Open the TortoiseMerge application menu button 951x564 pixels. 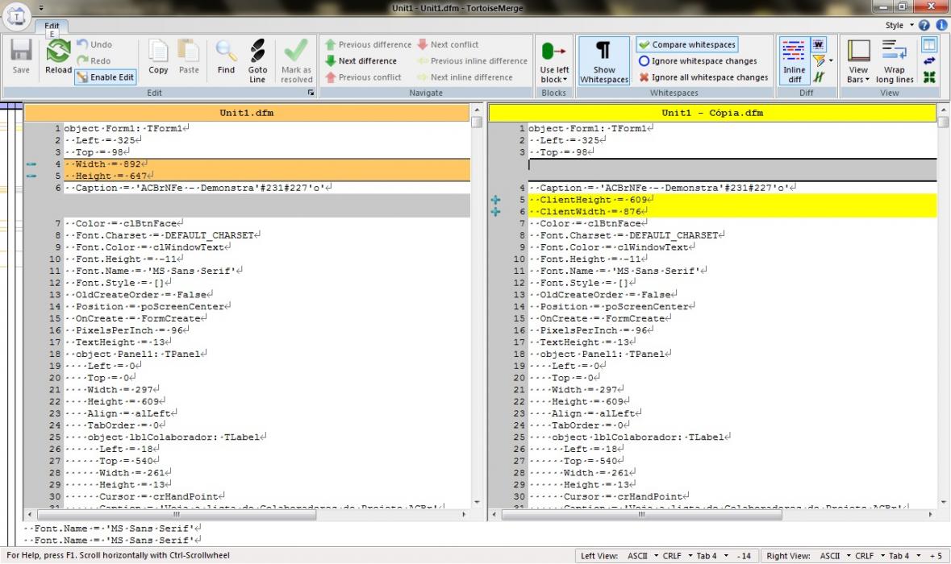coord(16,16)
